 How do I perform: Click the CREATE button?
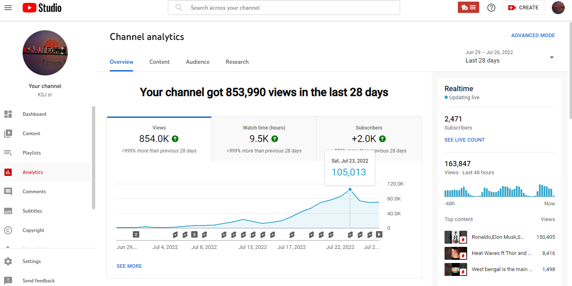point(524,8)
